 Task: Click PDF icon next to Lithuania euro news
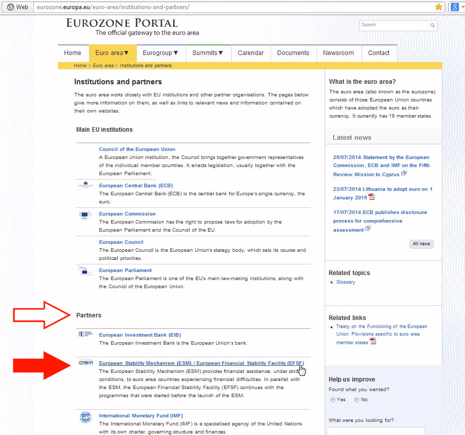(x=371, y=197)
